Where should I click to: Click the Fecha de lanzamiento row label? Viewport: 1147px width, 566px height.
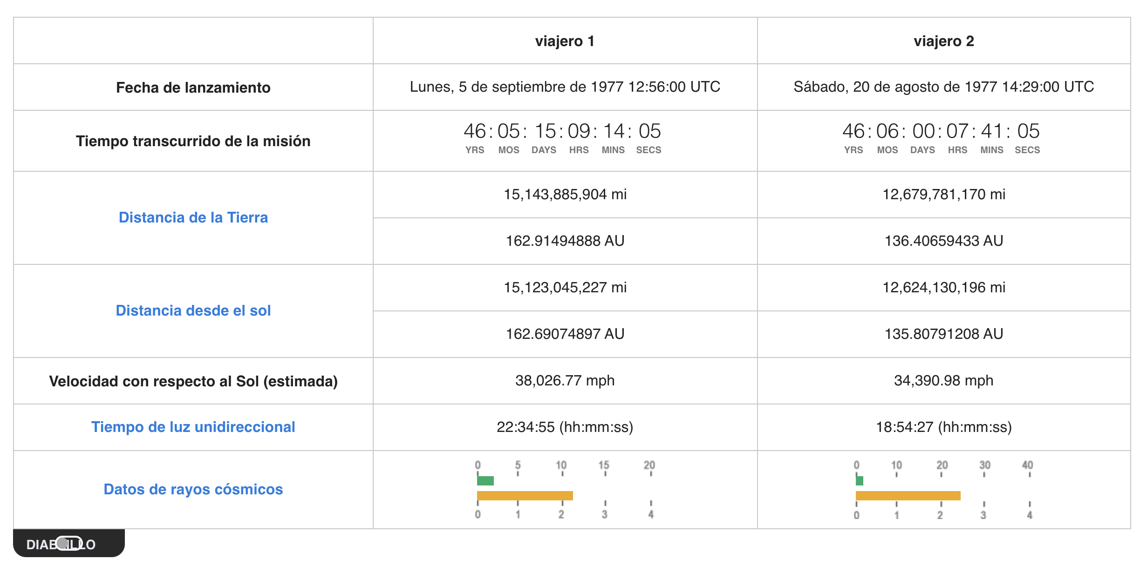pyautogui.click(x=193, y=88)
